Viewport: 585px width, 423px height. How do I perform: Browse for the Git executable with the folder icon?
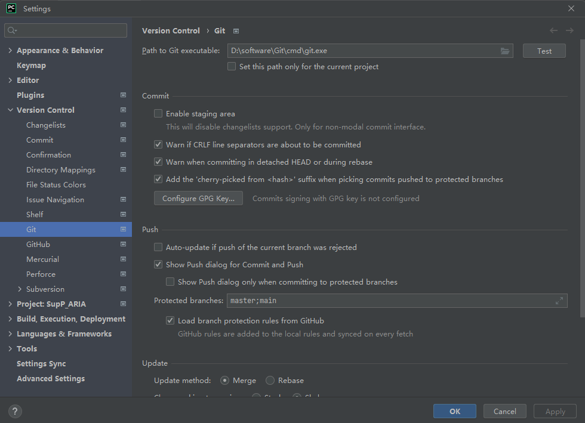coord(505,51)
